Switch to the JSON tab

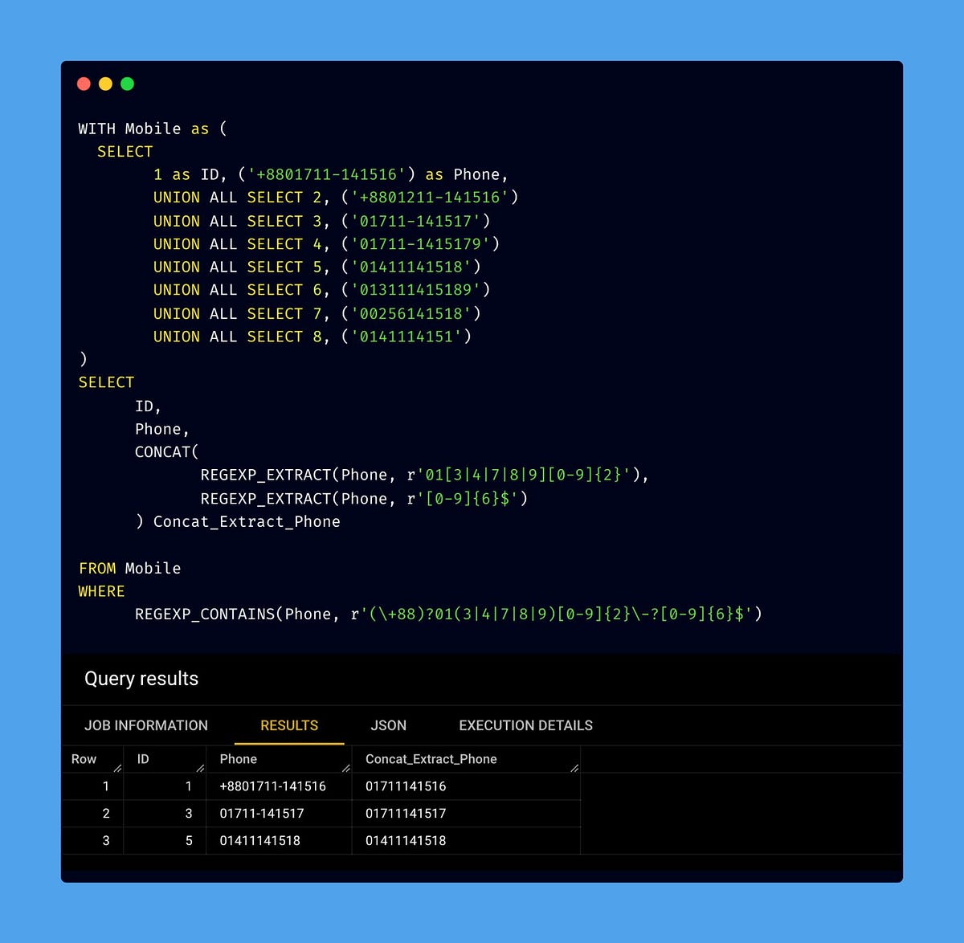[x=388, y=725]
